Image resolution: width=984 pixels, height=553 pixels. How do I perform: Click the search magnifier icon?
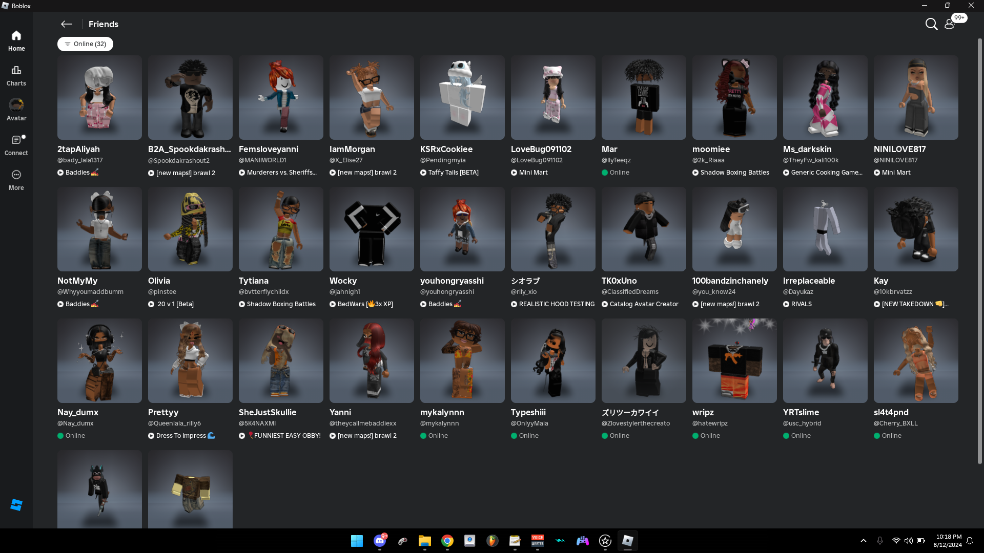tap(931, 24)
